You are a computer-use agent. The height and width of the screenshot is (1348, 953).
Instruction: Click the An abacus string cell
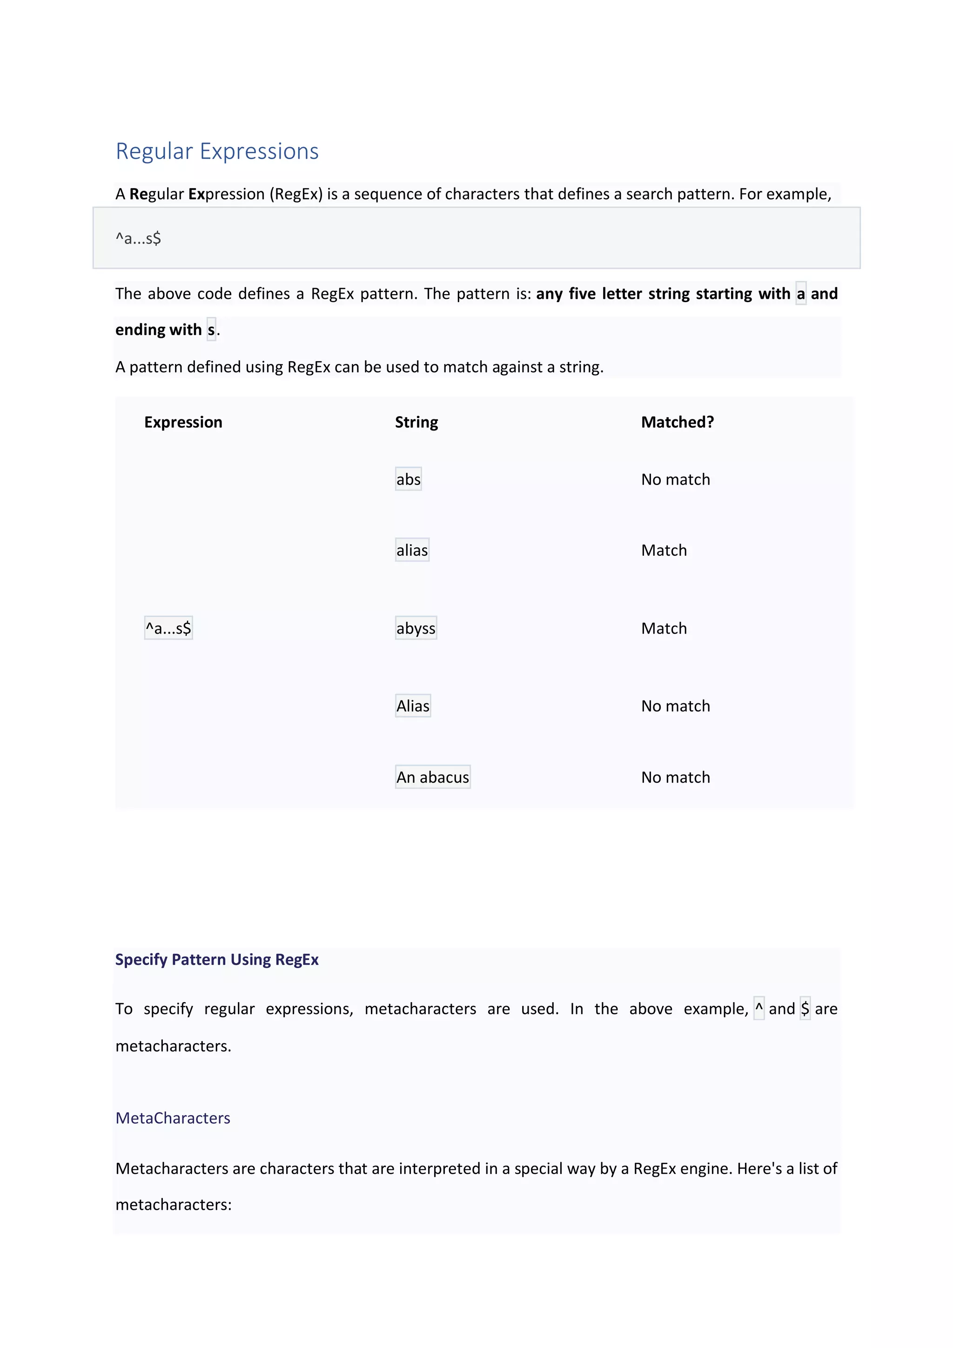pos(433,777)
